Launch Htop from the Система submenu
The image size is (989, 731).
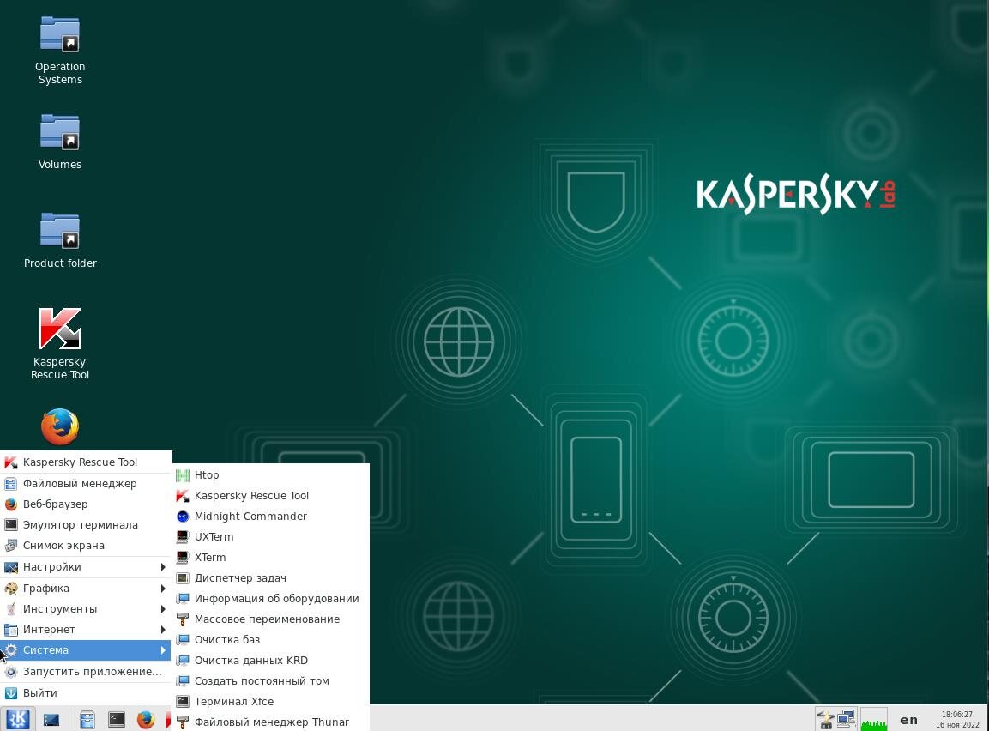[270, 475]
